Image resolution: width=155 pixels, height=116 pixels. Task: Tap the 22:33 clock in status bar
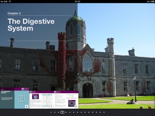(x=77, y=2)
